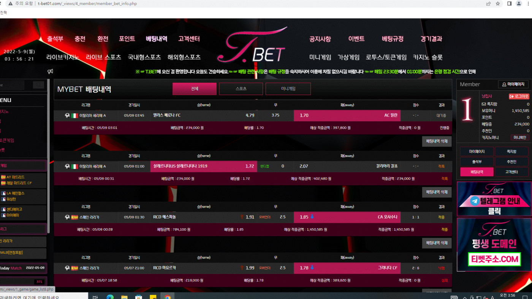532x299 pixels.
Task: Click the search button in left sidebar
Action: point(38,85)
